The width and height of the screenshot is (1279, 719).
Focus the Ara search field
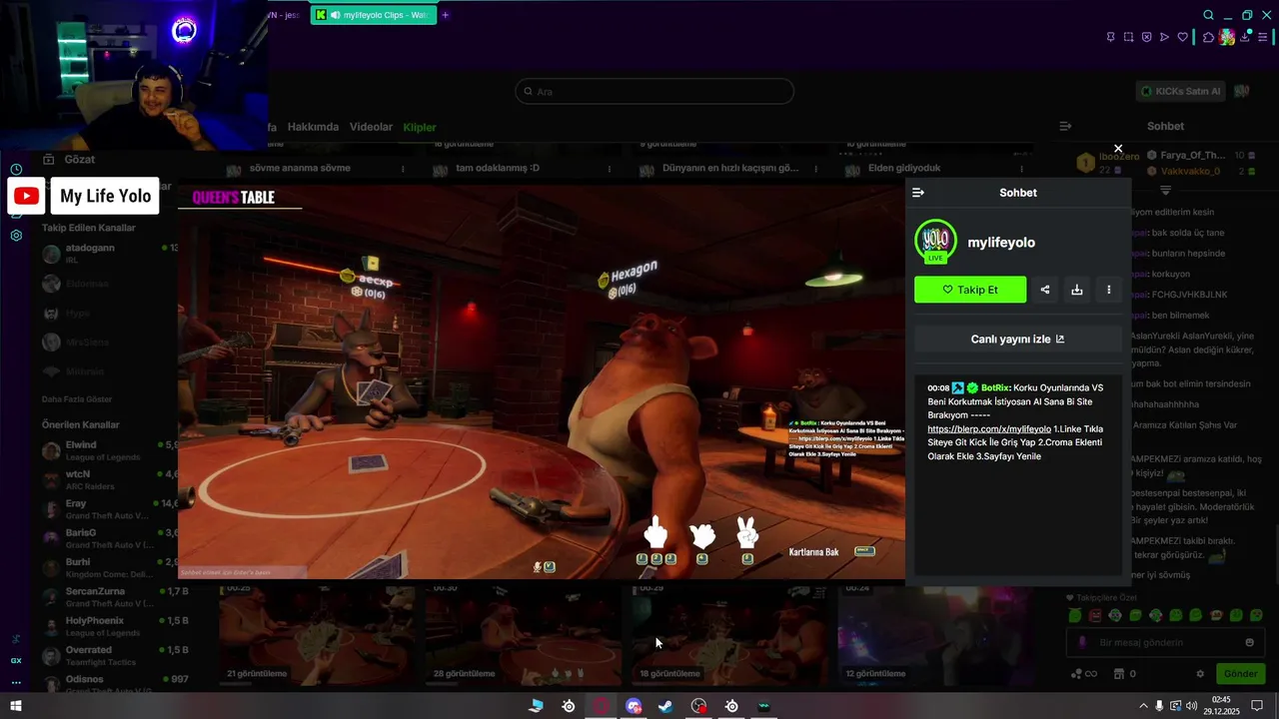coord(654,92)
